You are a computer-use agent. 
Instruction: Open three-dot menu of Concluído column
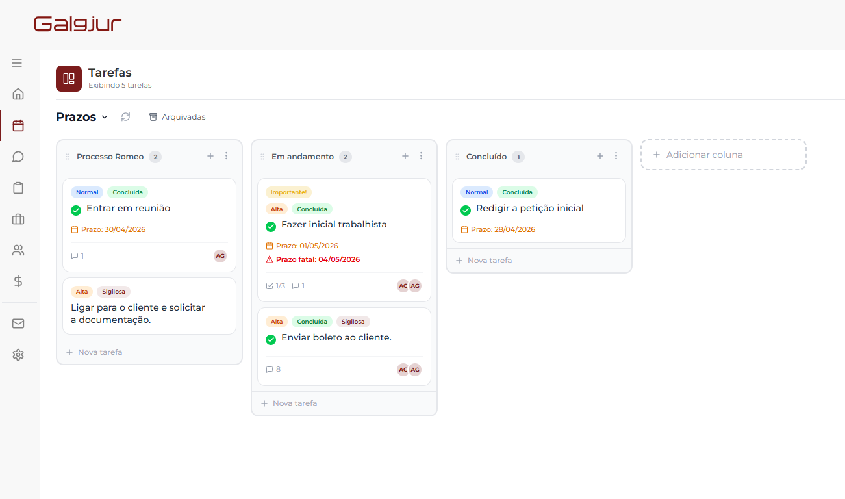pos(616,156)
